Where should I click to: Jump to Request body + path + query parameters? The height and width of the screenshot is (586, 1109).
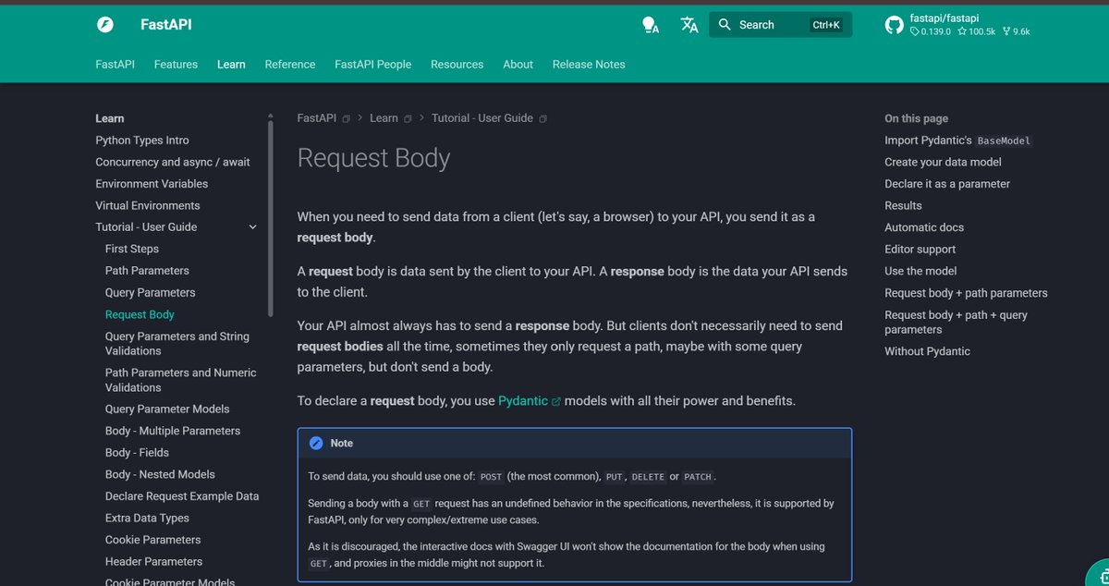956,322
